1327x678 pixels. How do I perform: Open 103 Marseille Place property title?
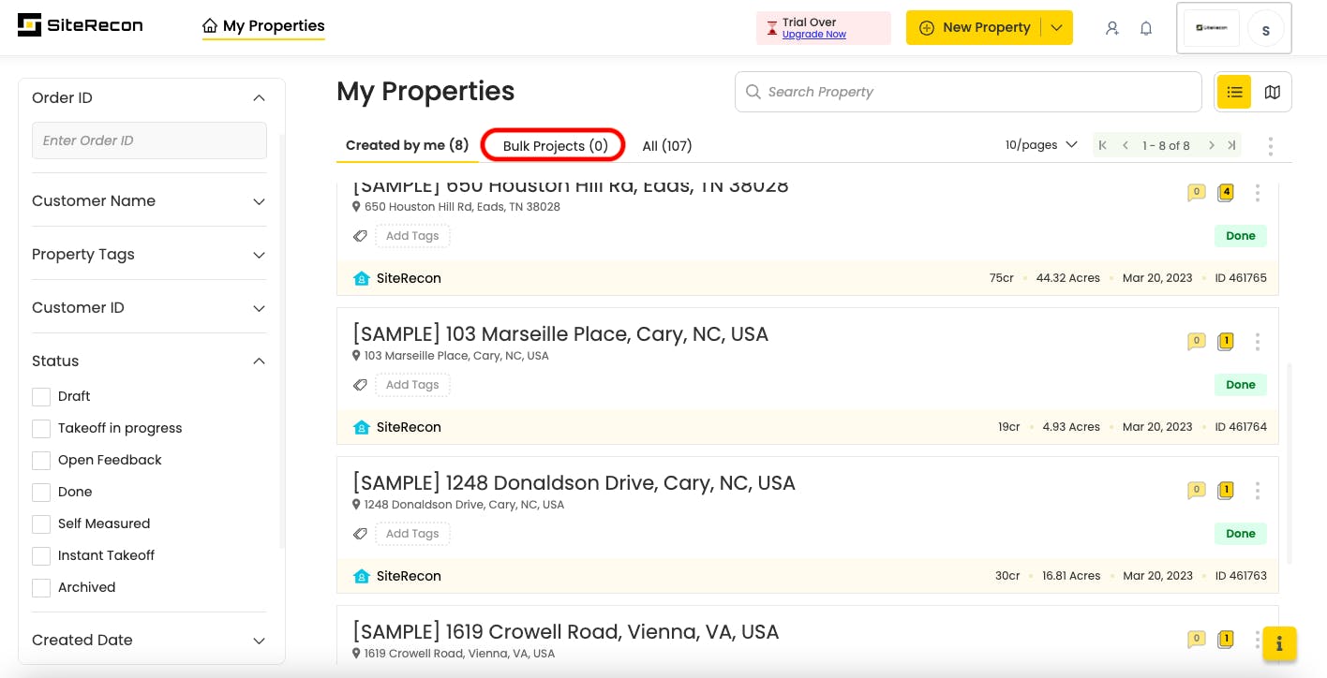(560, 334)
